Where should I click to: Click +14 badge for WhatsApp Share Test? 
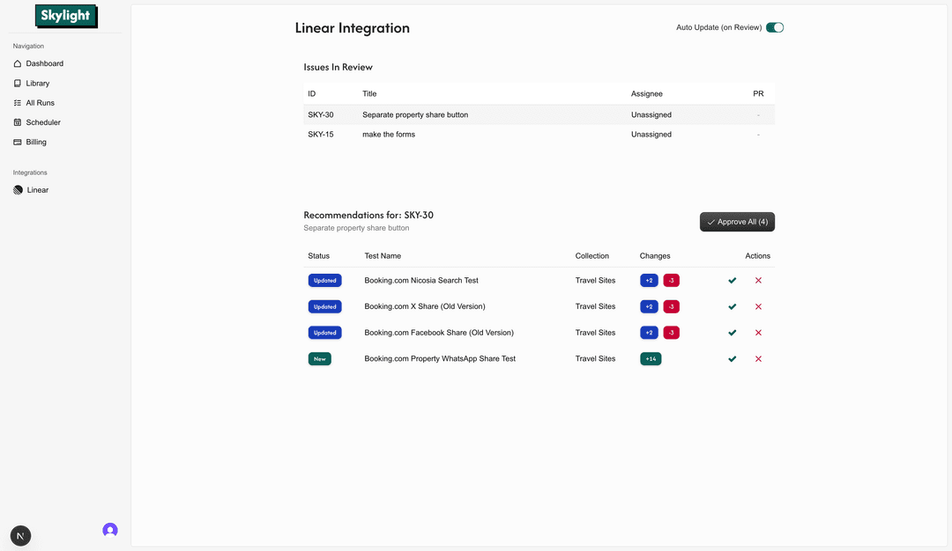tap(651, 359)
